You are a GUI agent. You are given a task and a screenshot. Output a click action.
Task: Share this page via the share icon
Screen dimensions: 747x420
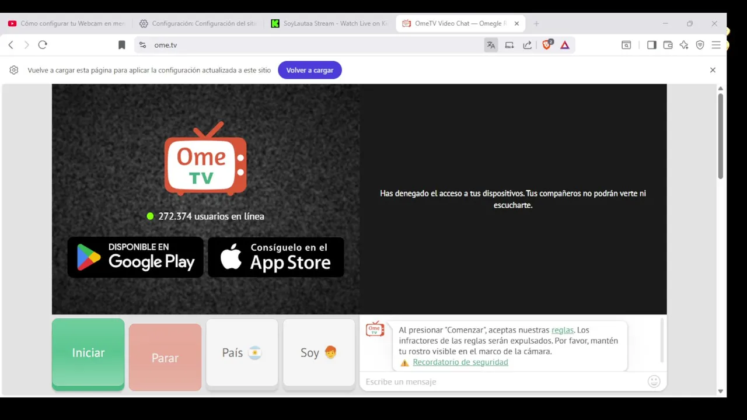tap(528, 45)
